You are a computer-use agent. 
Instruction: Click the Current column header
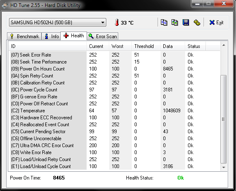98,46
